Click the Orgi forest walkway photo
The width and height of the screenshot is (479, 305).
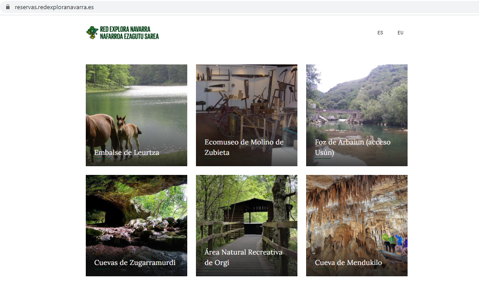246,209
